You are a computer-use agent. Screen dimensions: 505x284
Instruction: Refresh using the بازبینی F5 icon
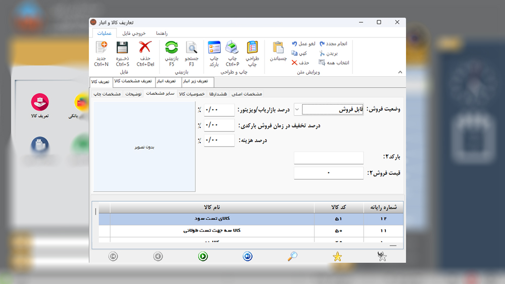click(x=172, y=49)
